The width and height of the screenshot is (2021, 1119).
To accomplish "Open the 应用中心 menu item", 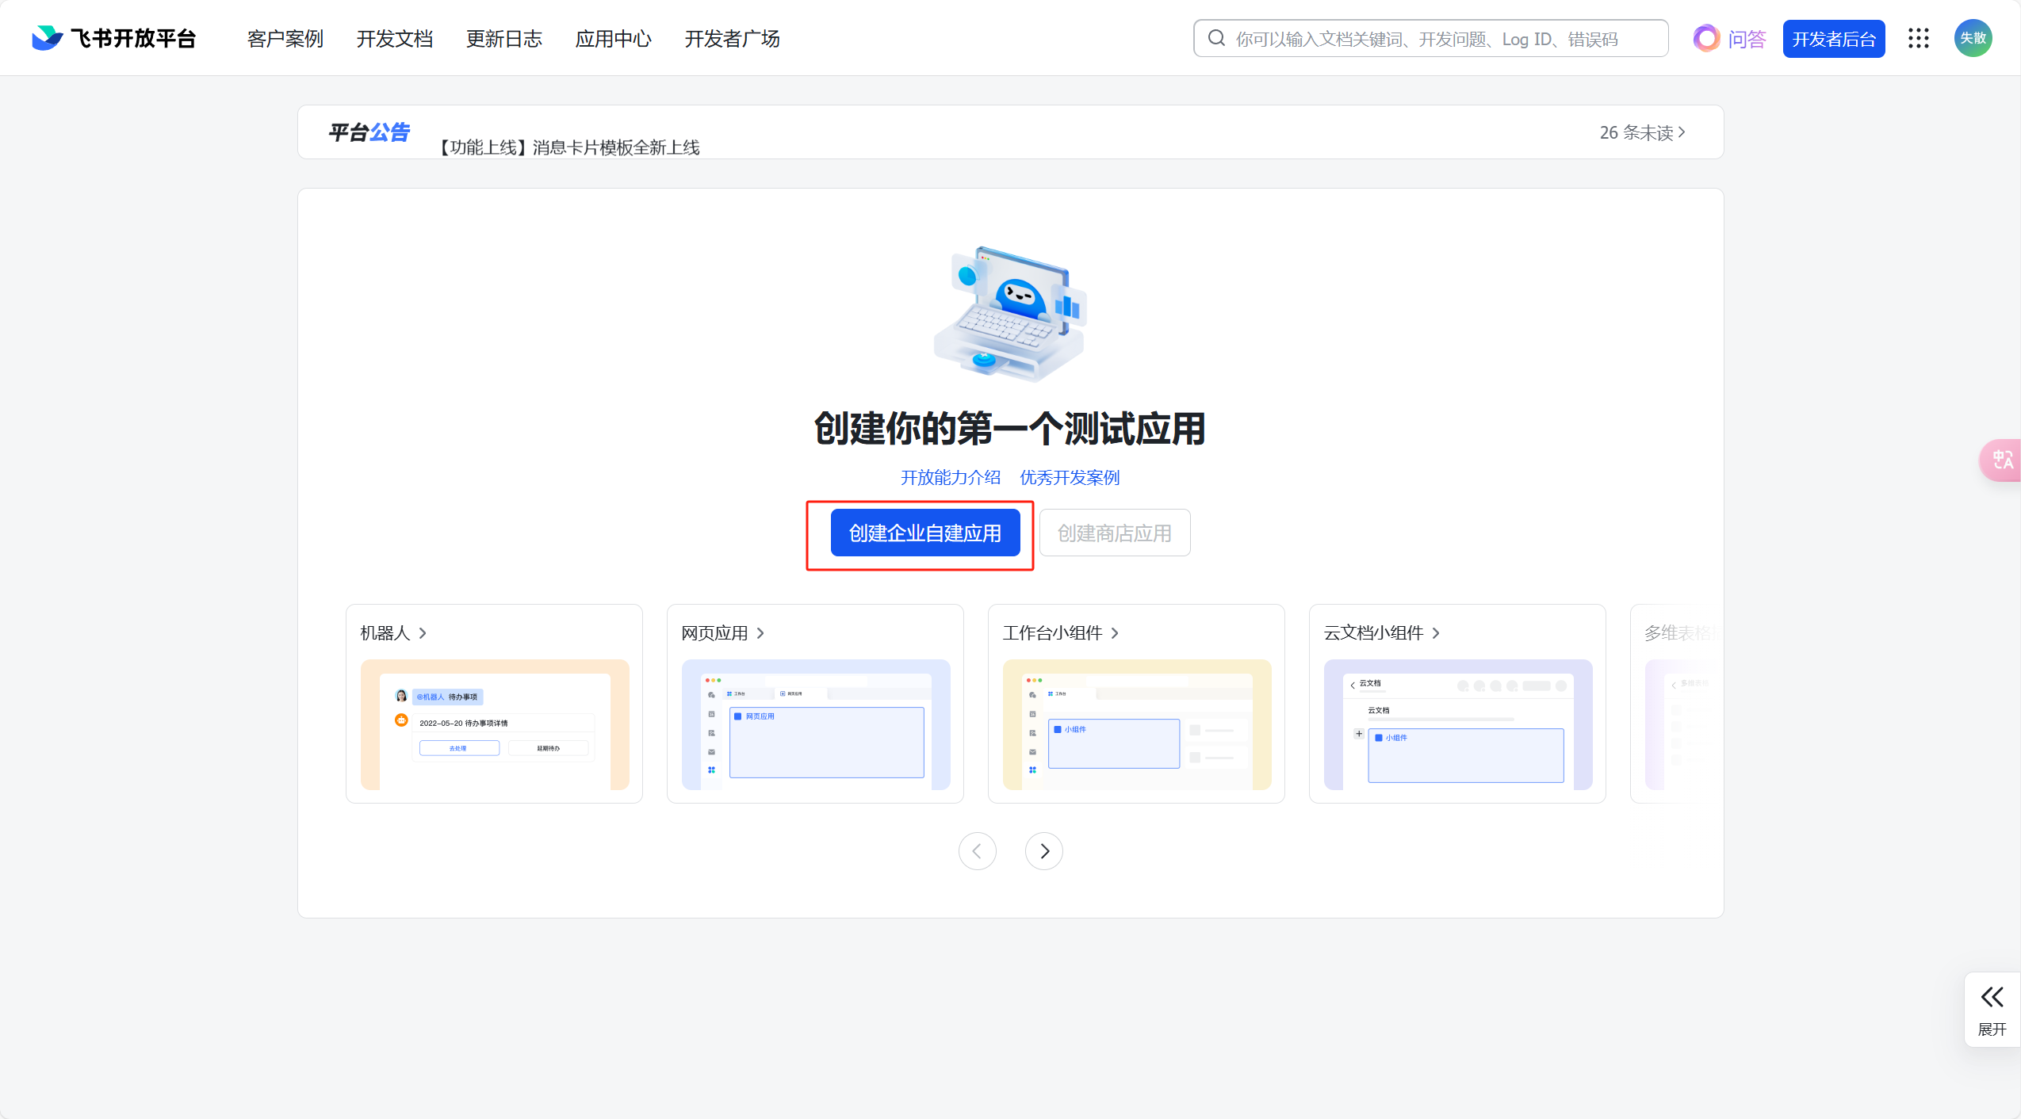I will pyautogui.click(x=613, y=38).
